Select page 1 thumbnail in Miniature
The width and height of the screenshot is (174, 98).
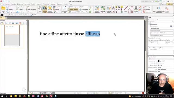[x=12, y=35]
